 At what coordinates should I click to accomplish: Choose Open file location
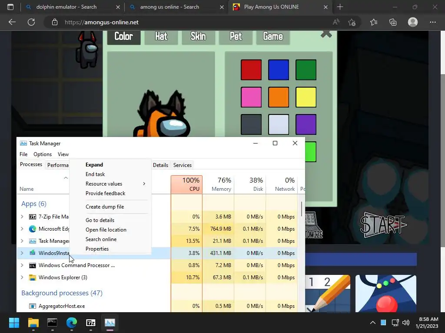(x=110, y=230)
